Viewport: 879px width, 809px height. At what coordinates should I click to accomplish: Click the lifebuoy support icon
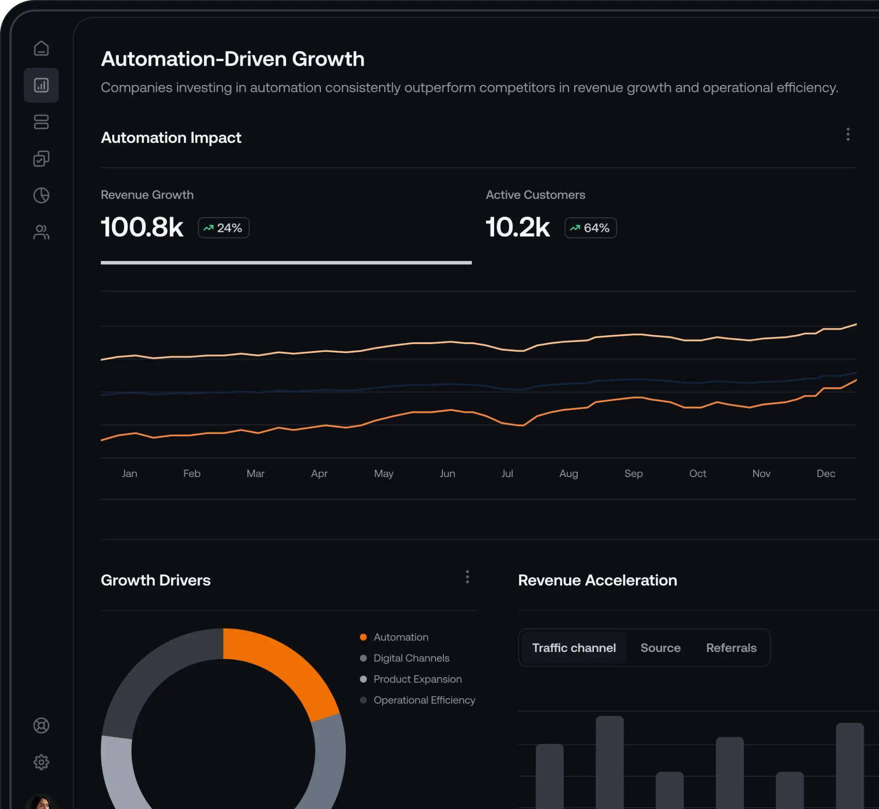click(41, 725)
